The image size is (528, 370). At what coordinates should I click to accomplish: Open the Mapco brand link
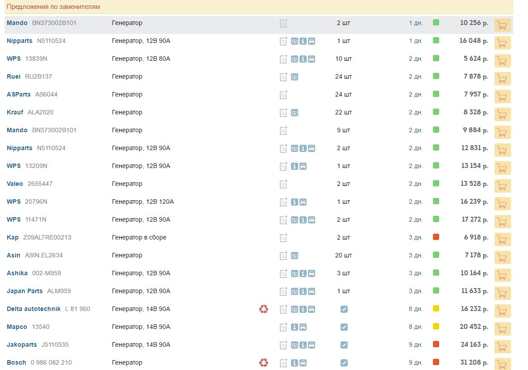pyautogui.click(x=17, y=327)
